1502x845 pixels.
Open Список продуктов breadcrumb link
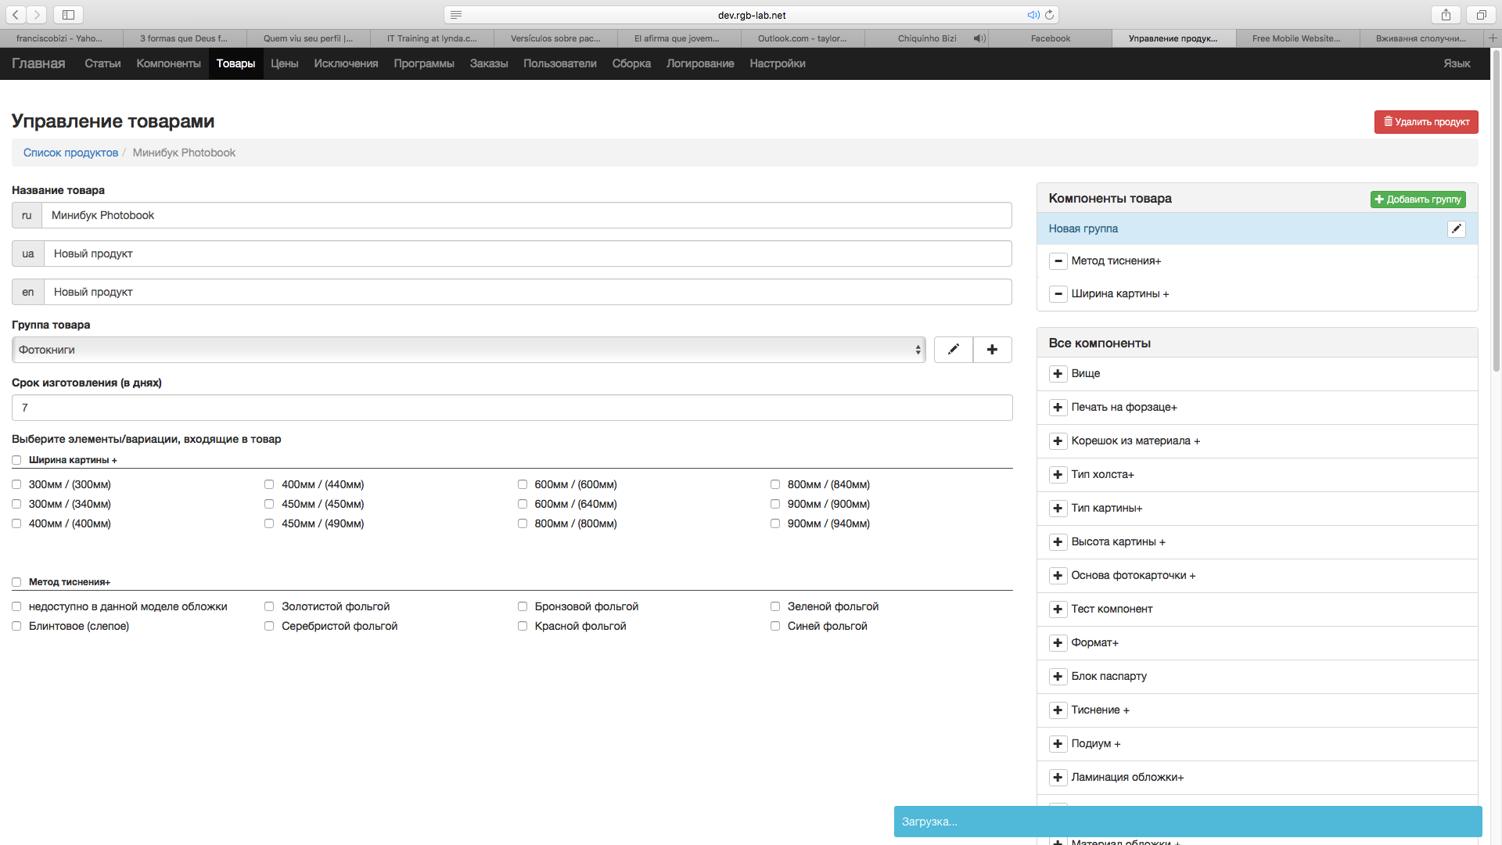(x=70, y=153)
